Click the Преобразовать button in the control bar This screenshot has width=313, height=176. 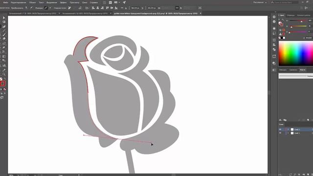(17, 8)
